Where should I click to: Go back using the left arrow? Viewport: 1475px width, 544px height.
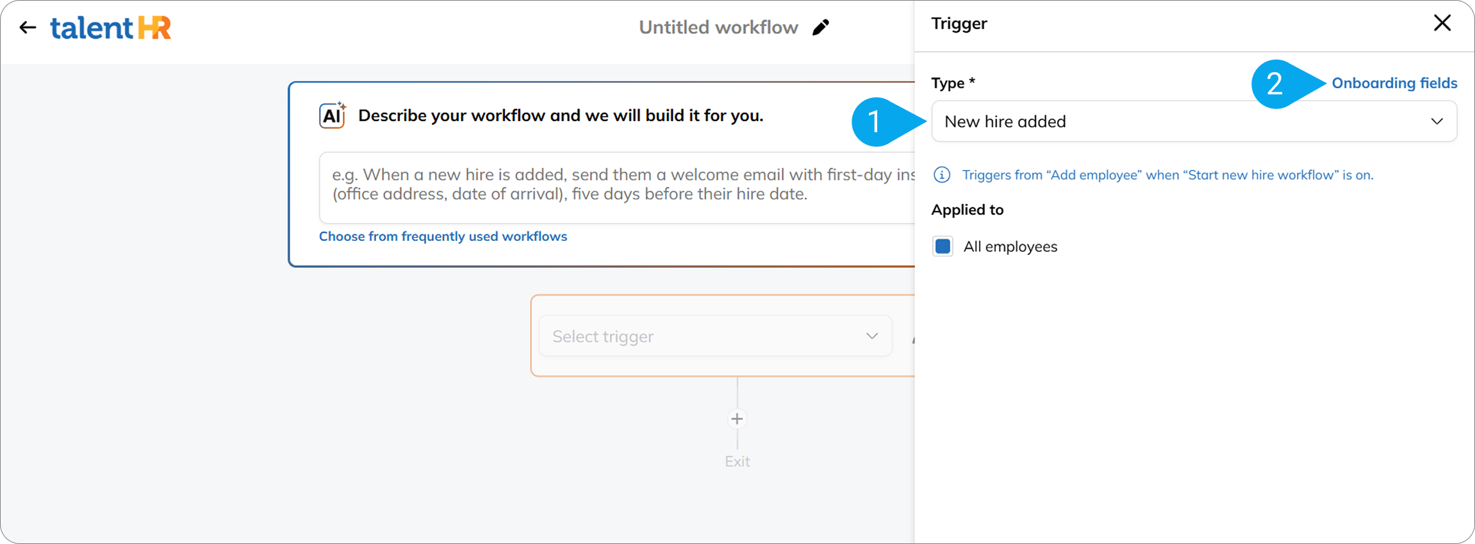(x=28, y=28)
